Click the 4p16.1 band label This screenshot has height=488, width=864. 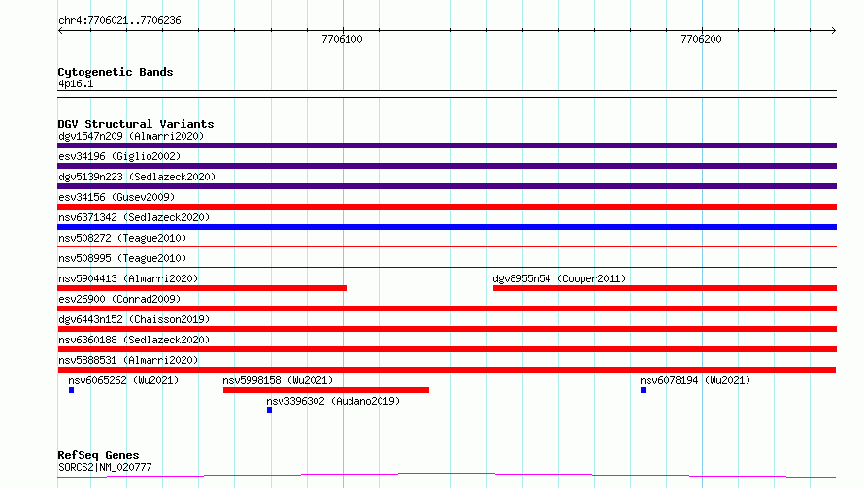click(76, 83)
